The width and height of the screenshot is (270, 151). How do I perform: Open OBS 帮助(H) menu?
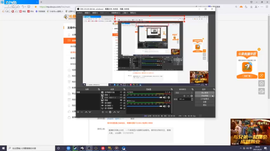pos(133,13)
